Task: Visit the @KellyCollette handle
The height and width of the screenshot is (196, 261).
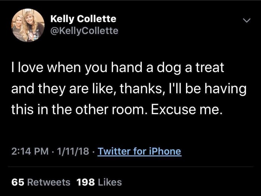Action: pyautogui.click(x=84, y=31)
